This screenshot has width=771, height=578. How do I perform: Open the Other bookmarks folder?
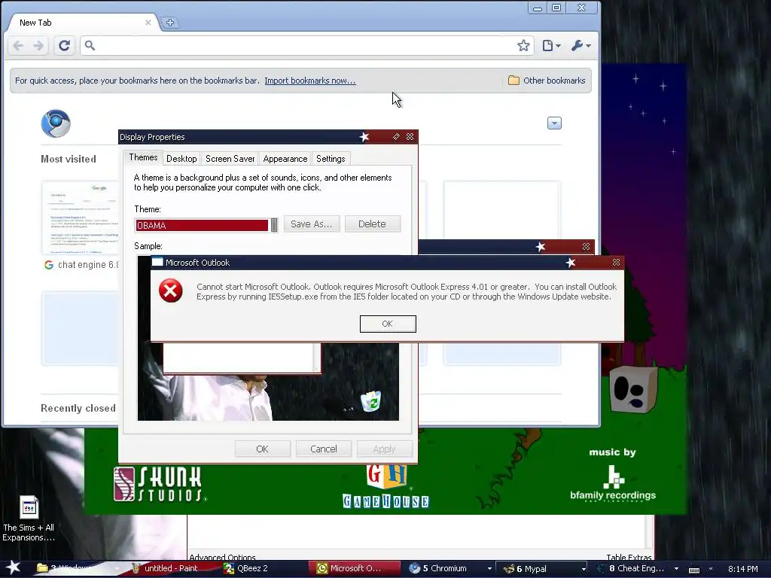(547, 81)
